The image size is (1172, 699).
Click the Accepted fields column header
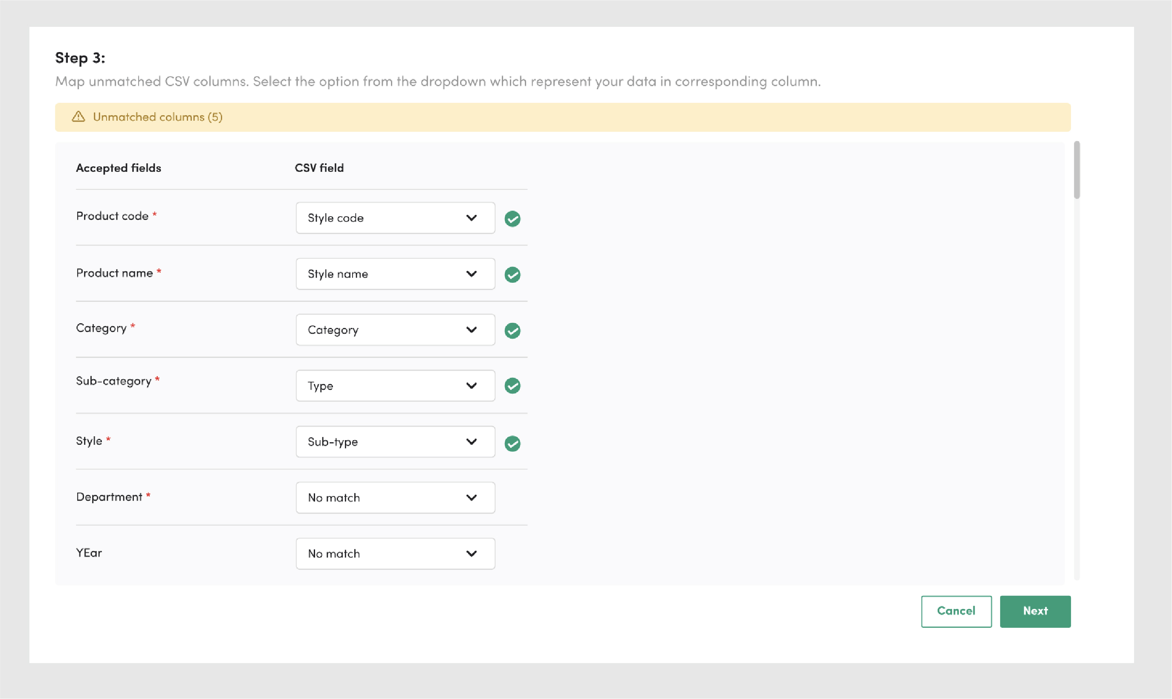click(x=119, y=168)
